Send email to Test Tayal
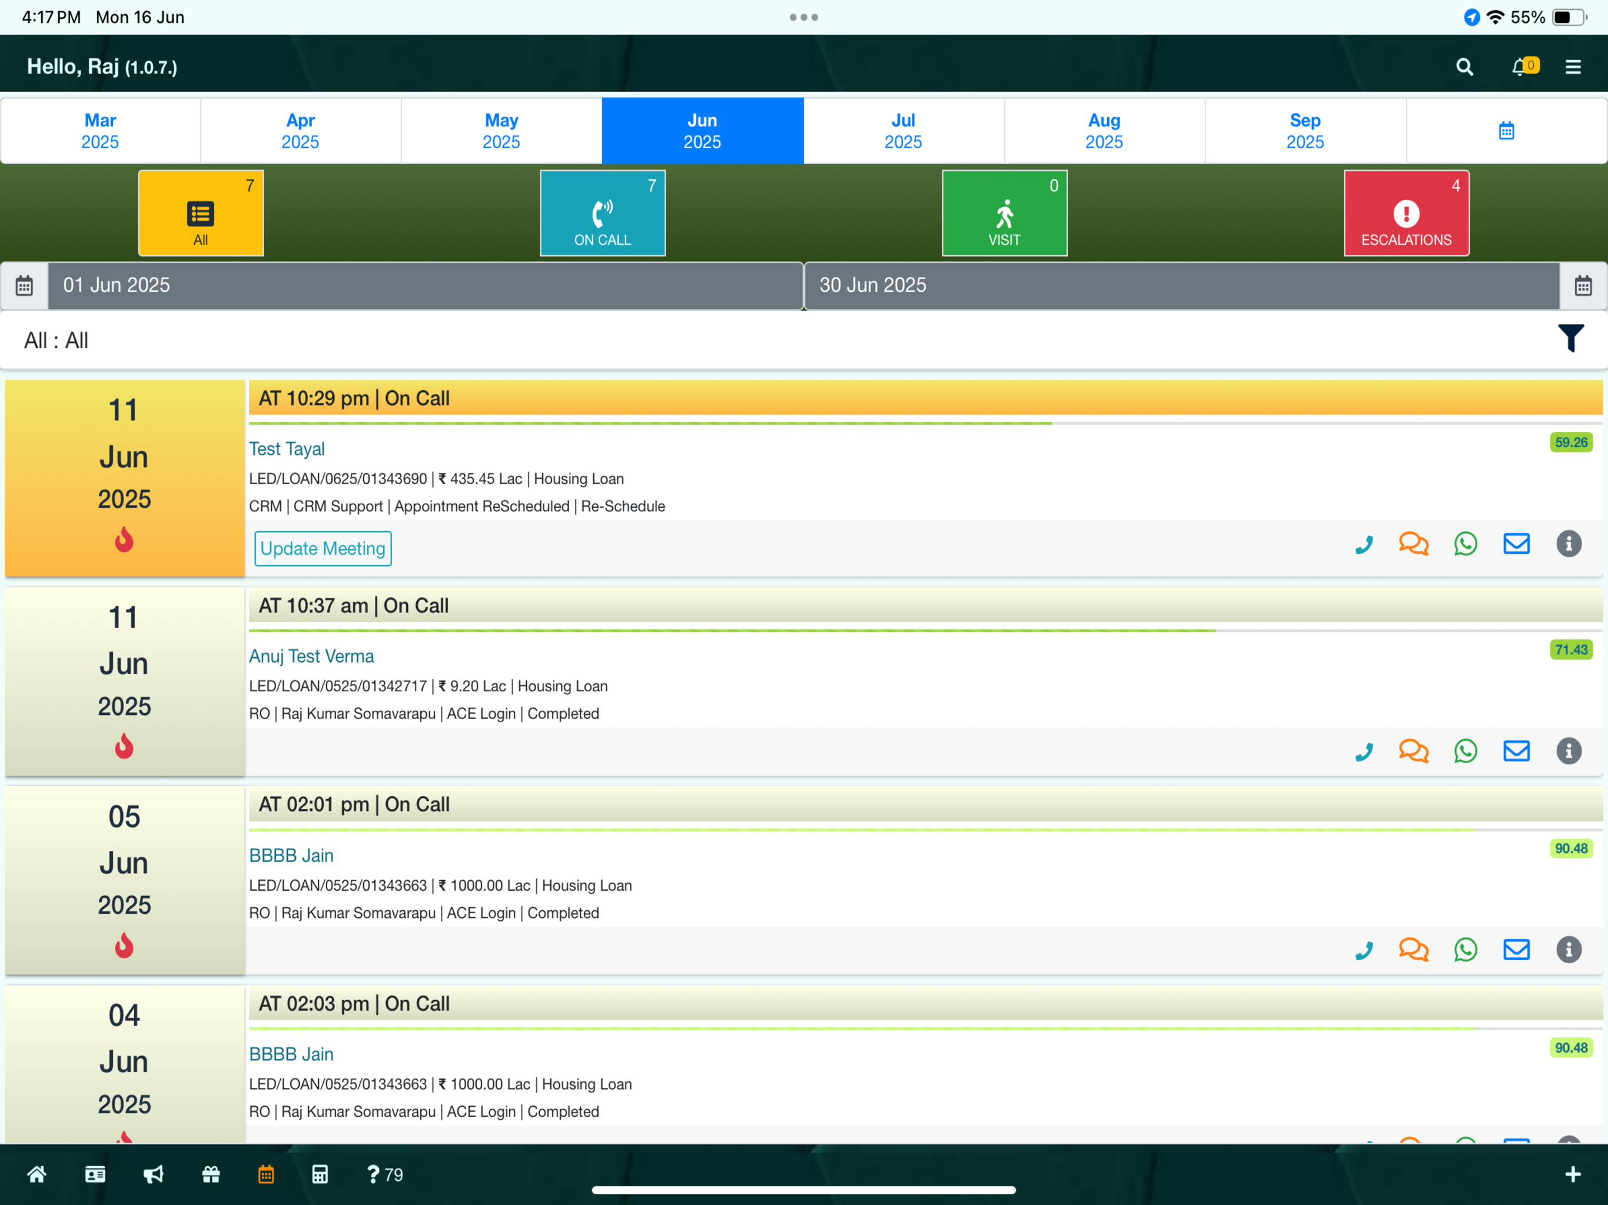Viewport: 1608px width, 1205px height. click(x=1516, y=544)
